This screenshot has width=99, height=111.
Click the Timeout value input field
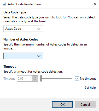pos(24,78)
